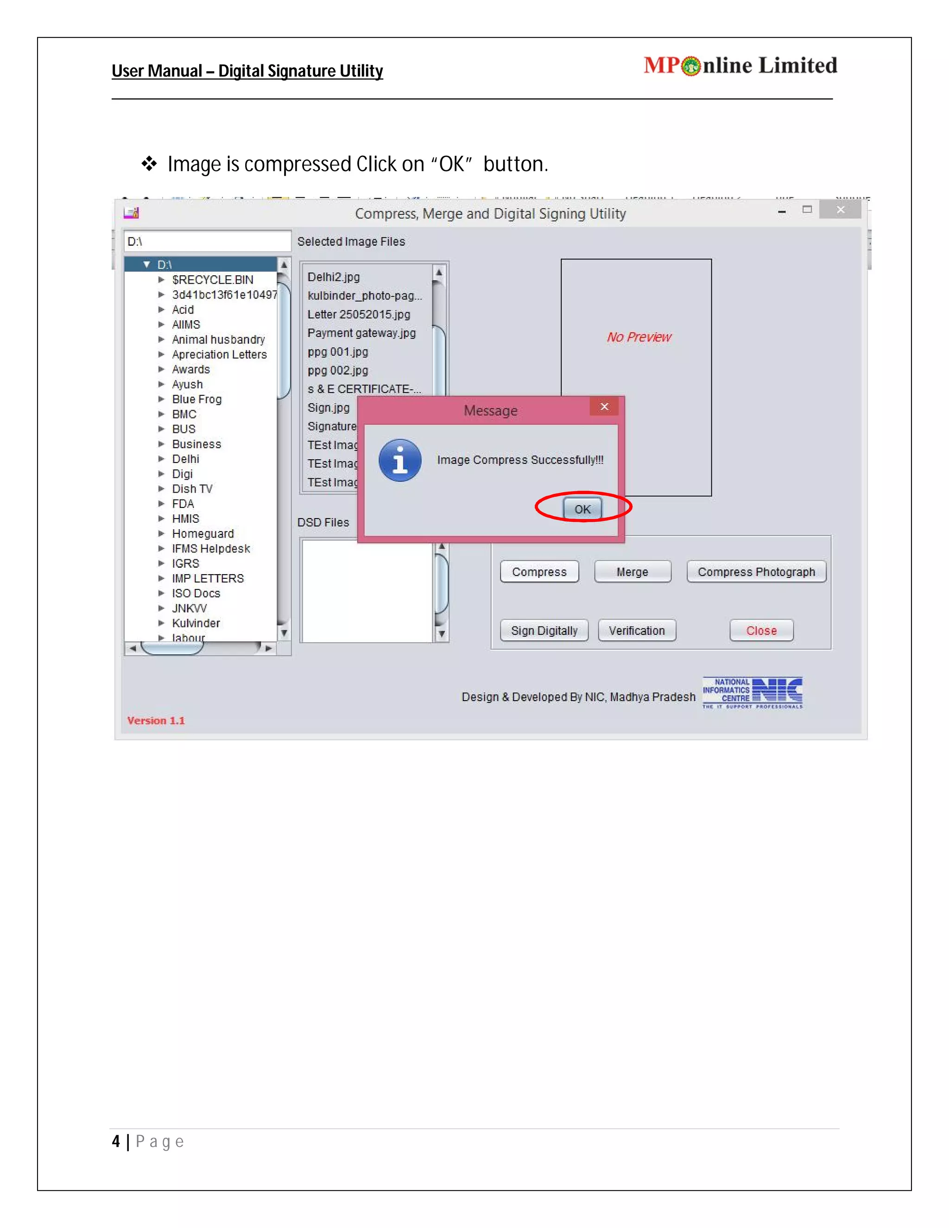949x1228 pixels.
Task: Expand the Apreciation Letters folder
Action: pyautogui.click(x=161, y=354)
